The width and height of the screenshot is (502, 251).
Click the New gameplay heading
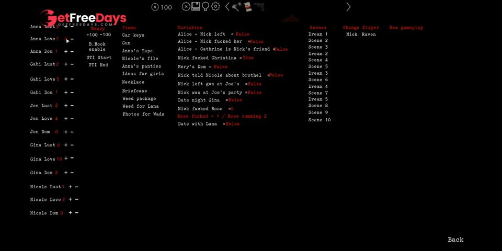[406, 28]
